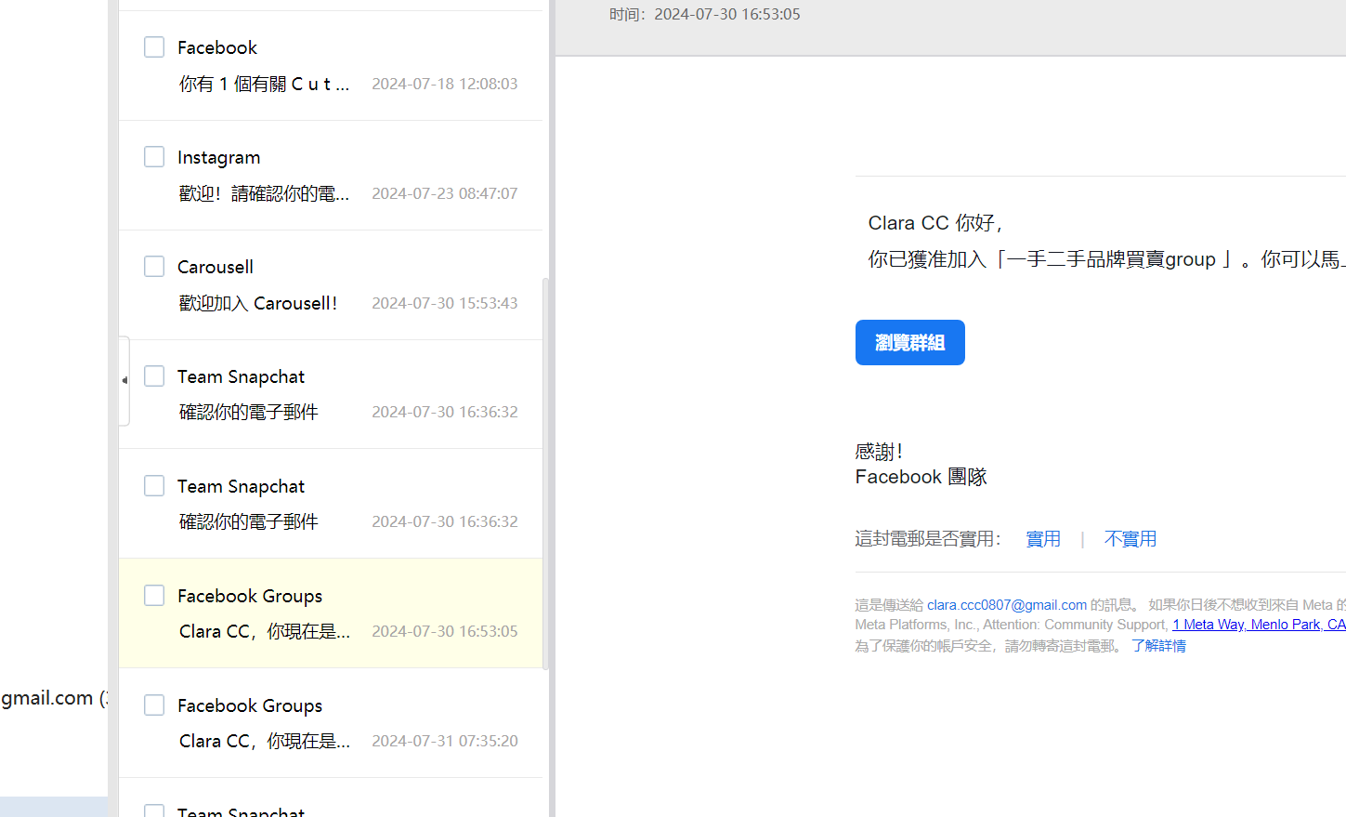Viewport: 1346px width, 817px height.
Task: Follow the 1 Meta Way, Menlo Park address link
Action: (x=1259, y=625)
